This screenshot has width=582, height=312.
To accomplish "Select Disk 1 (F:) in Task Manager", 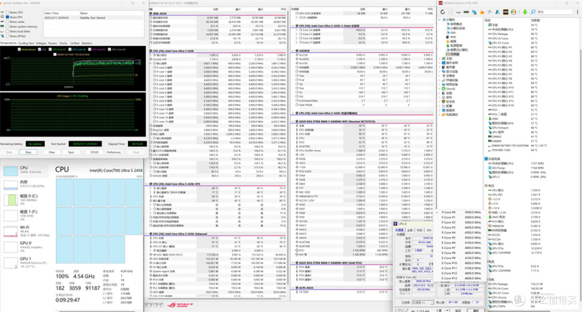I will [26, 215].
